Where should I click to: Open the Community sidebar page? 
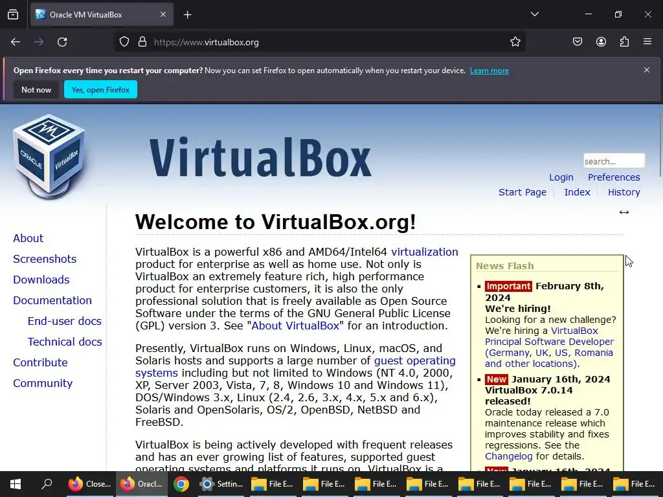click(43, 383)
